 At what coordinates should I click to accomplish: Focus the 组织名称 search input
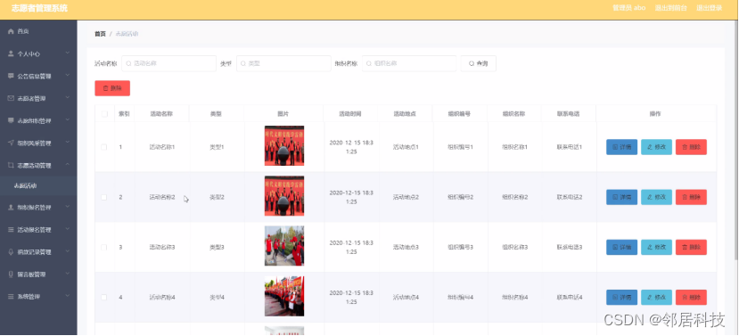tap(409, 63)
